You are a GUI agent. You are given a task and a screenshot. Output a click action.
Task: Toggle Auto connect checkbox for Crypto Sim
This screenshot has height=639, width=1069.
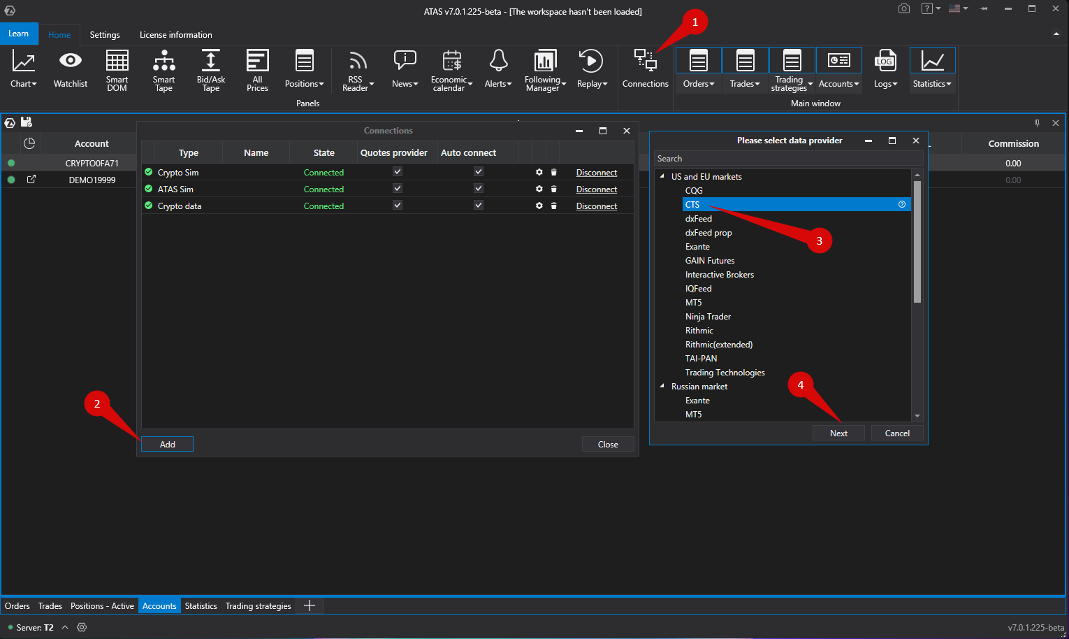pos(479,171)
